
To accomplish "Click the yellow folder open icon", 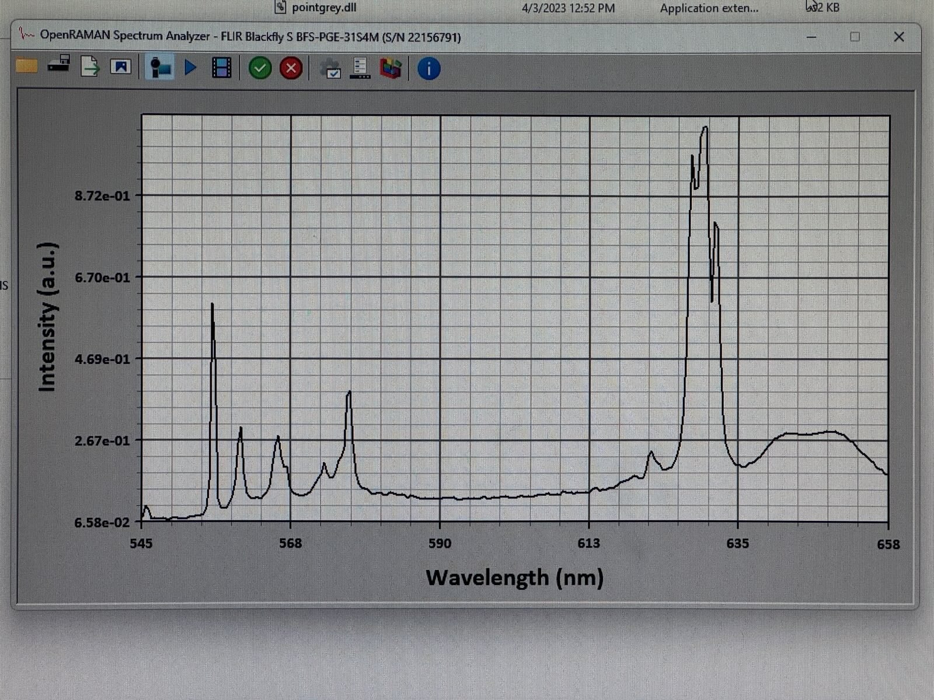I will (26, 66).
